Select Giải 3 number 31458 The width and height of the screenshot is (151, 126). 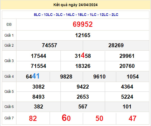point(83,56)
